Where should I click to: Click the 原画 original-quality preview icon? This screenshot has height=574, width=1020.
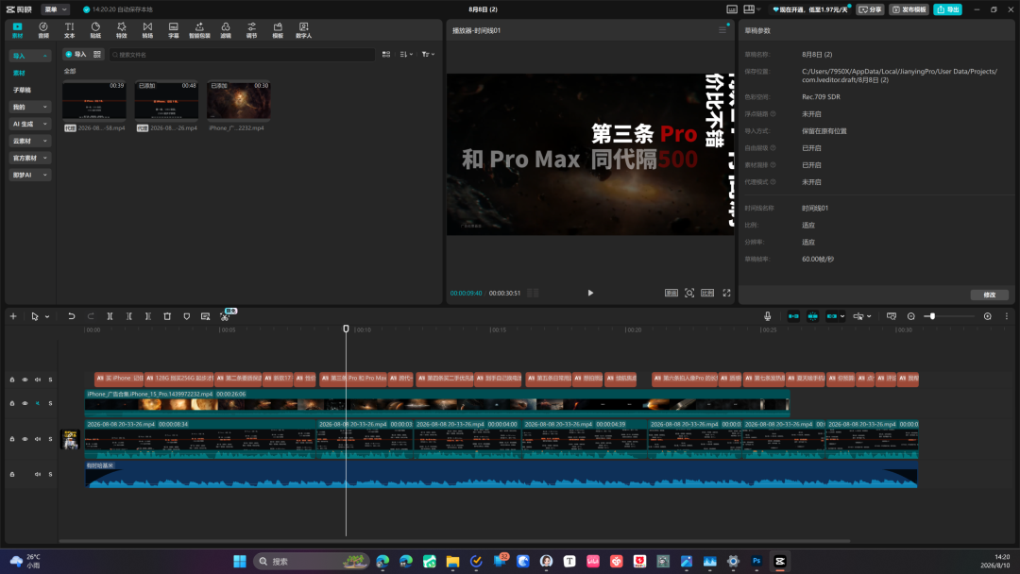click(x=671, y=293)
